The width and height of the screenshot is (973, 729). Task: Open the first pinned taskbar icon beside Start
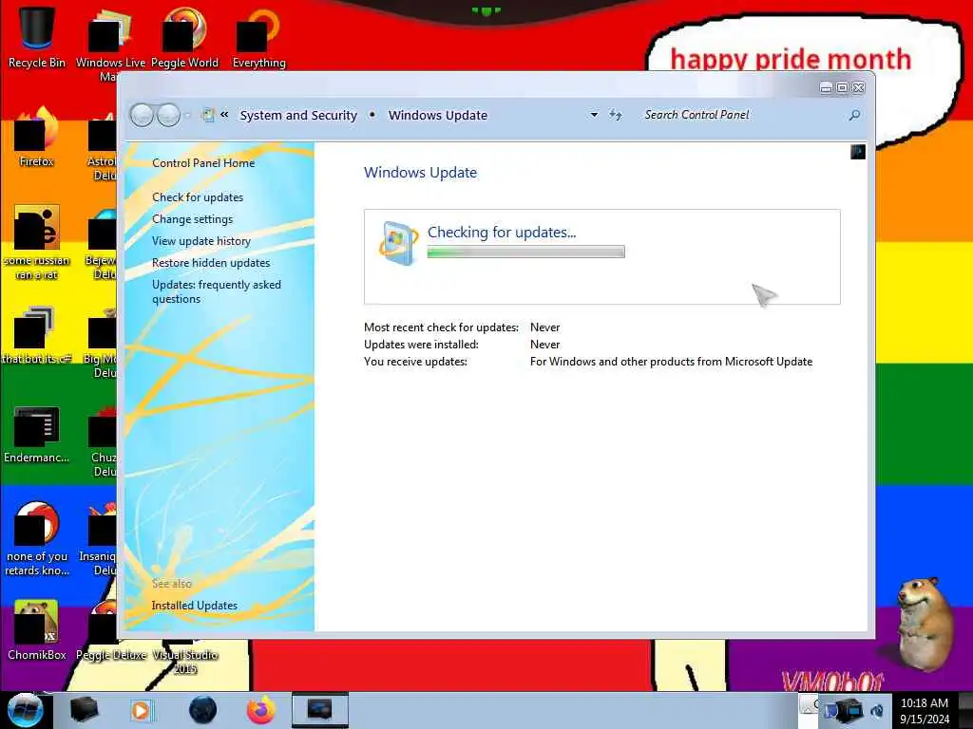coord(84,710)
